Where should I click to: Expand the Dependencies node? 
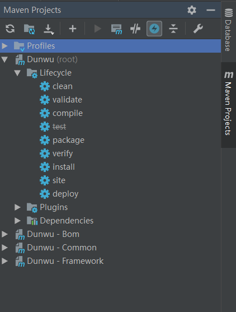click(x=17, y=221)
